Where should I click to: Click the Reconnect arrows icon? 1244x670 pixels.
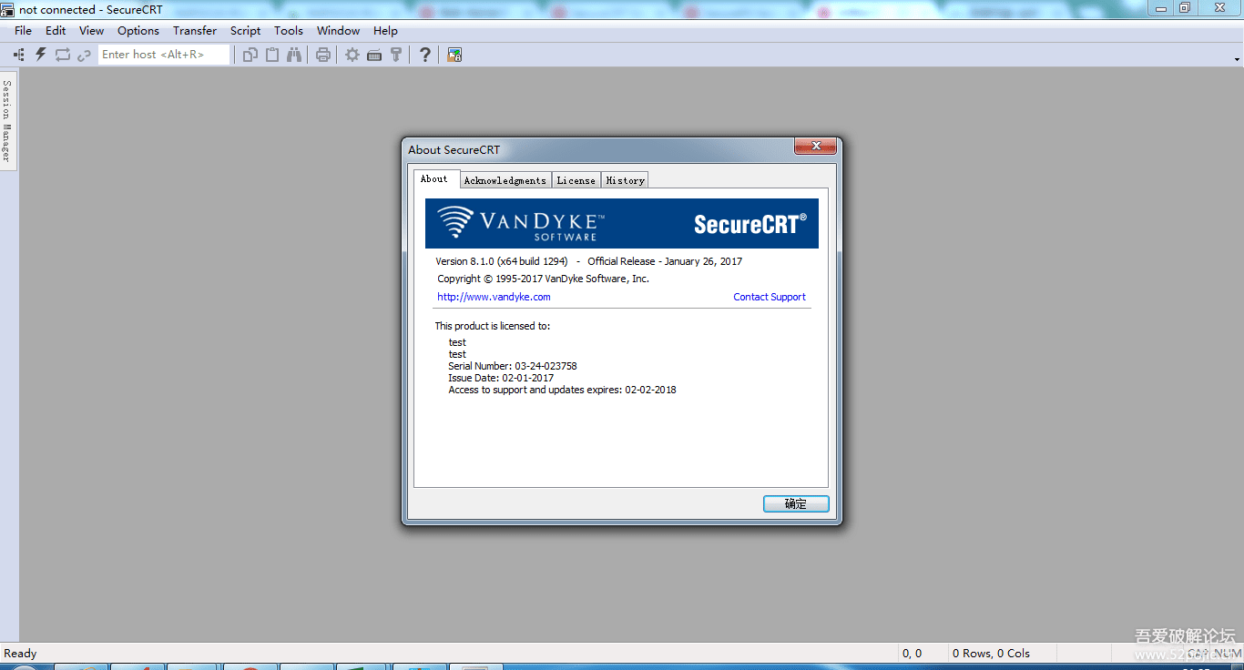(63, 55)
